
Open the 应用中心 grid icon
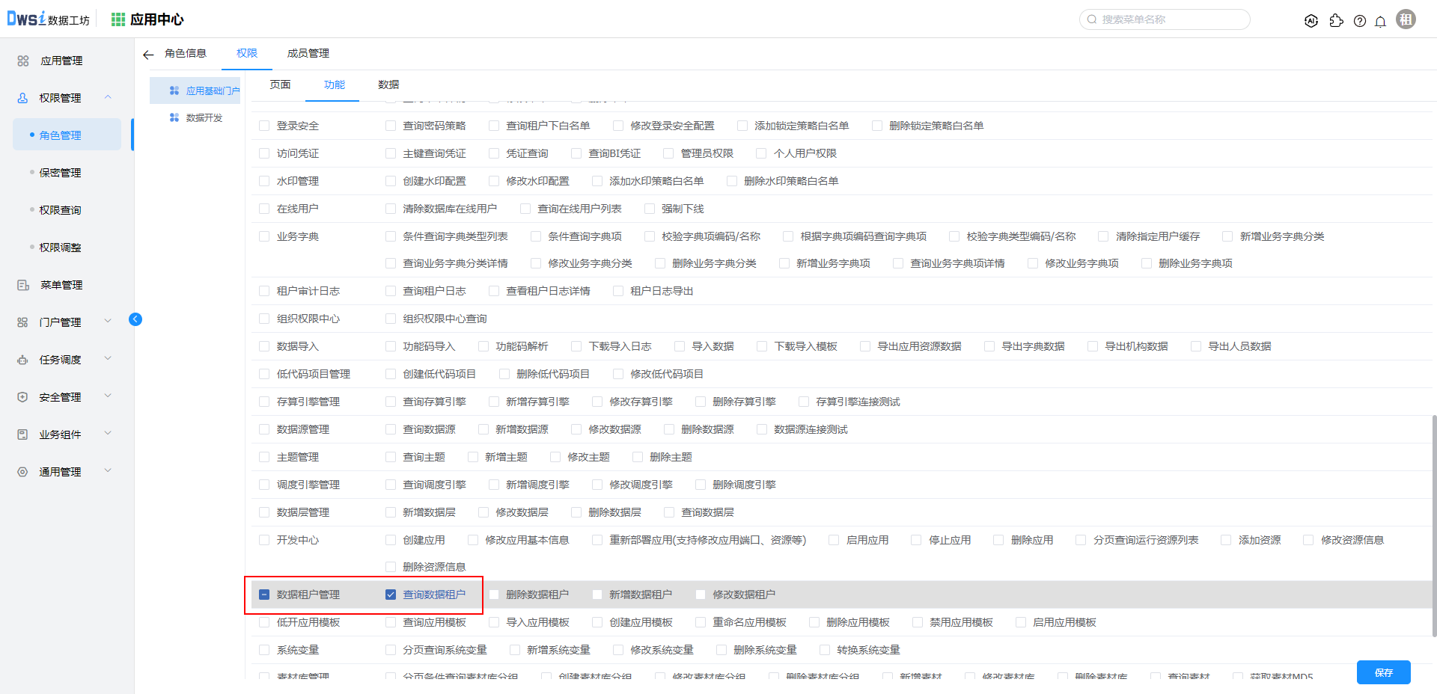point(118,19)
